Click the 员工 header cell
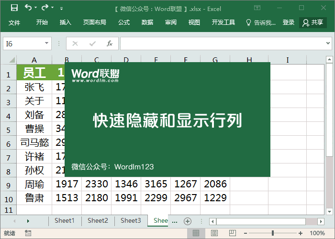The height and width of the screenshot is (239, 335). [x=34, y=73]
